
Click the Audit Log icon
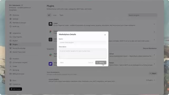11,26
